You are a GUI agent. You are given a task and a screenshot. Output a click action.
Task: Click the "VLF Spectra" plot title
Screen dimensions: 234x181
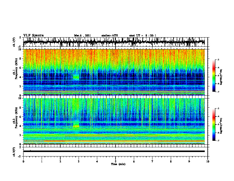[x=33, y=35]
